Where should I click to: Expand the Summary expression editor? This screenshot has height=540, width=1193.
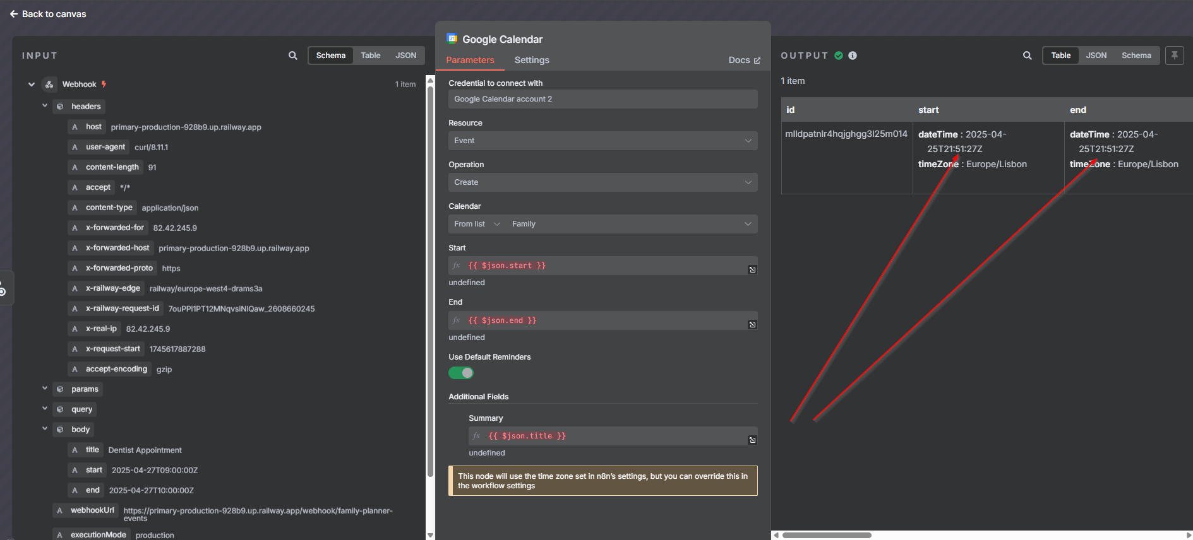pos(752,440)
